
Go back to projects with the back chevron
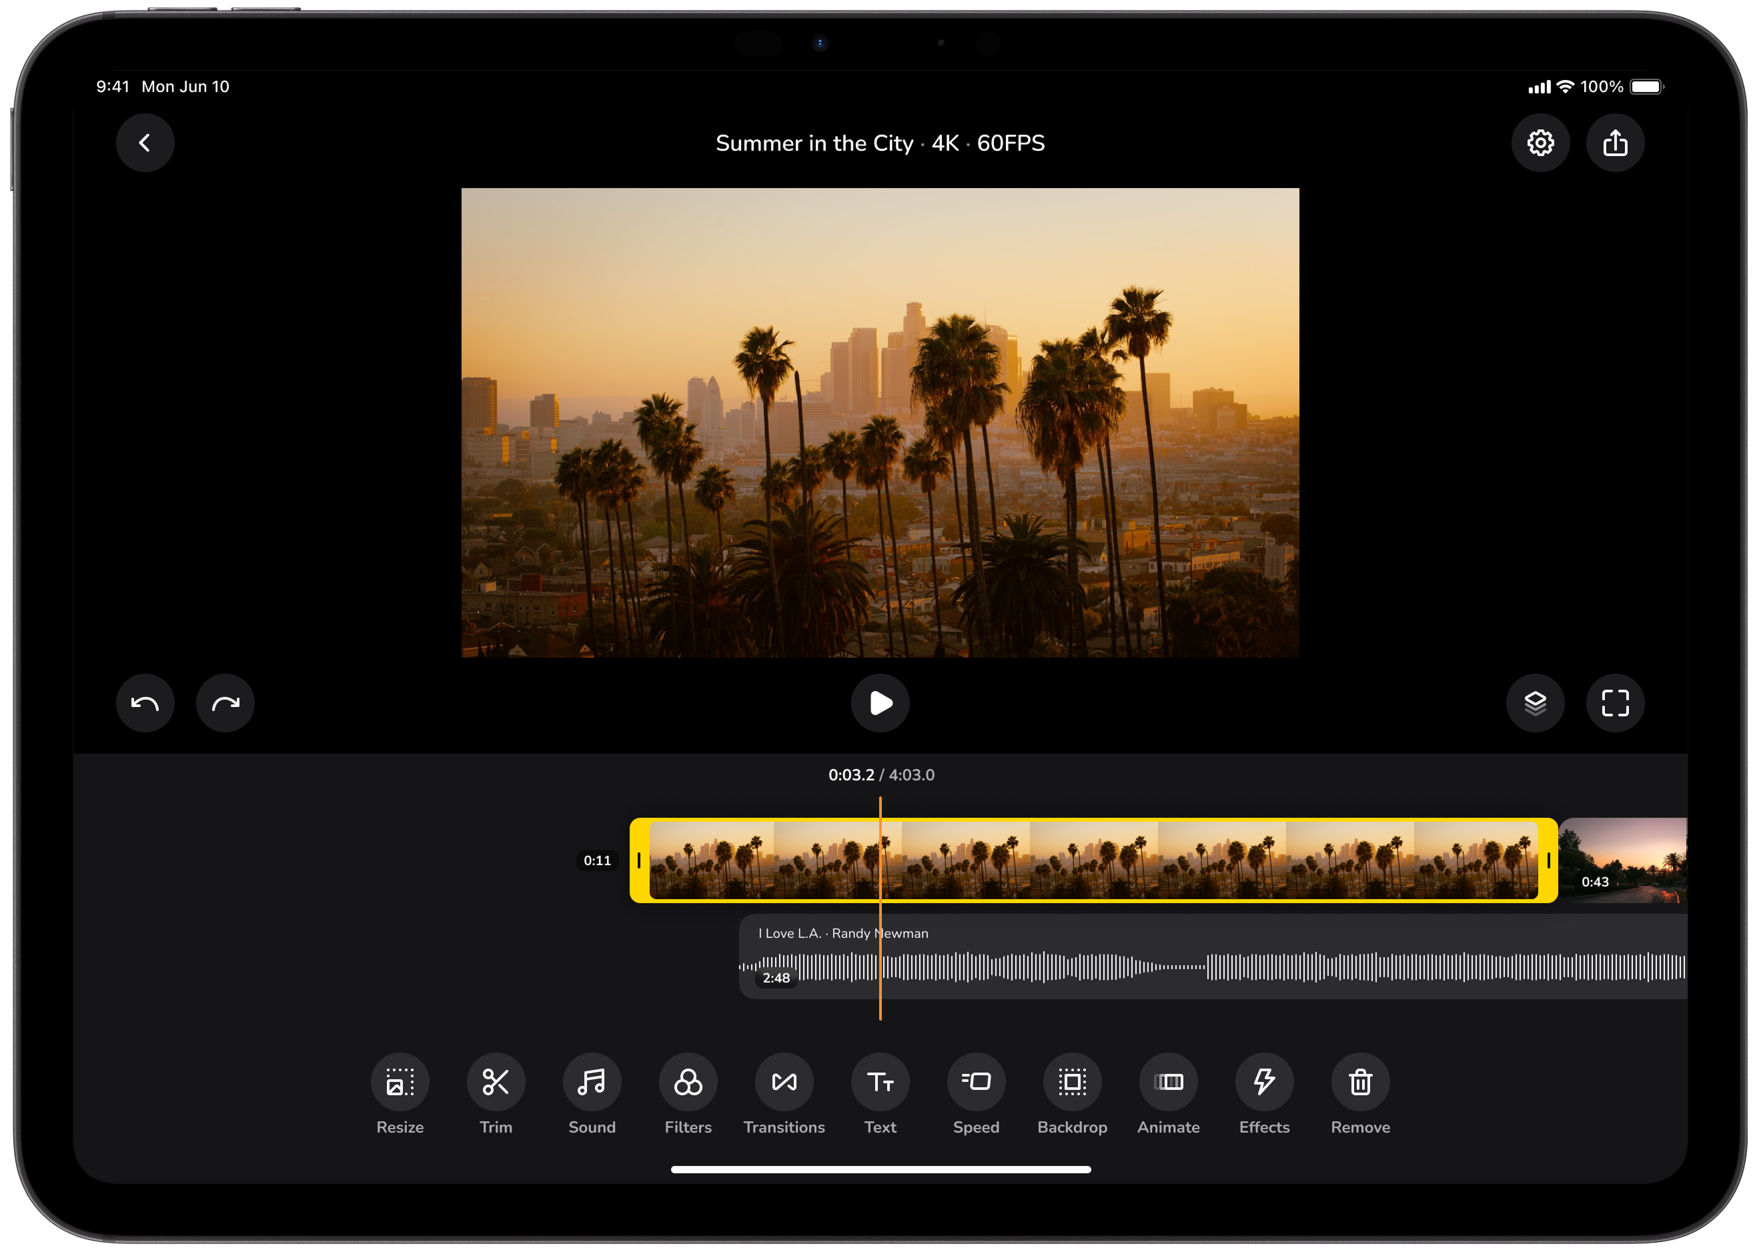[145, 143]
